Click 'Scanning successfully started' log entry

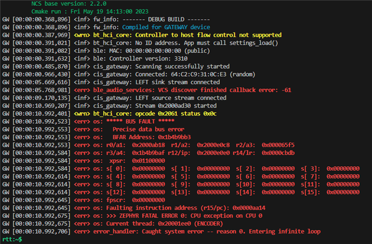(x=182, y=66)
